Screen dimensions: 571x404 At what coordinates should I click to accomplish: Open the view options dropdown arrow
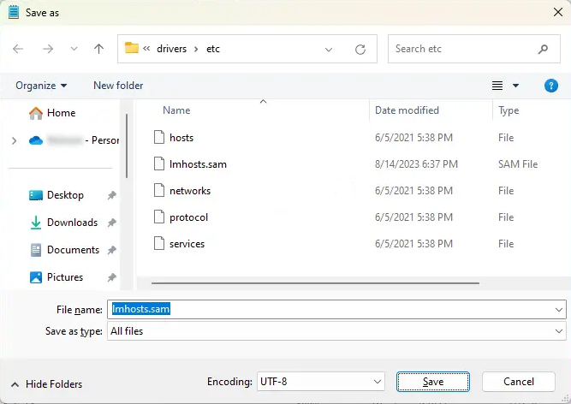(x=515, y=86)
